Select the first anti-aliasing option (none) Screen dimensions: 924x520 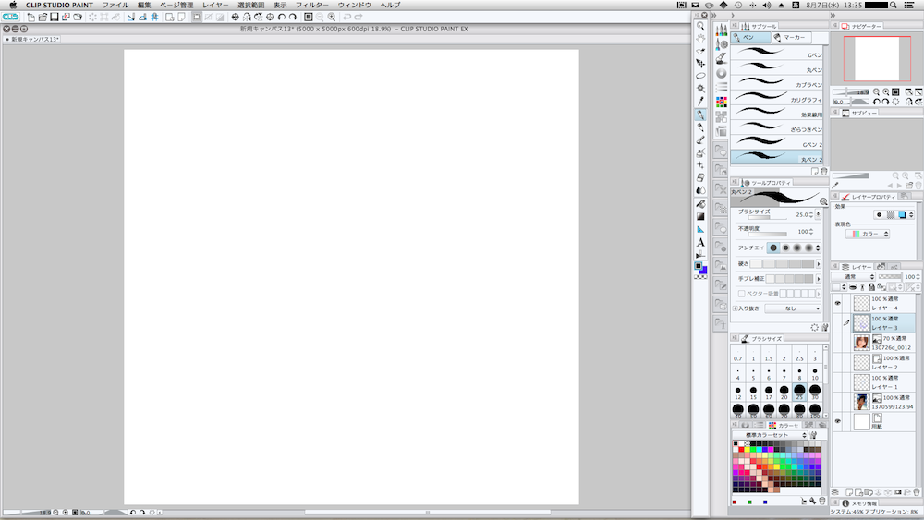pyautogui.click(x=773, y=248)
